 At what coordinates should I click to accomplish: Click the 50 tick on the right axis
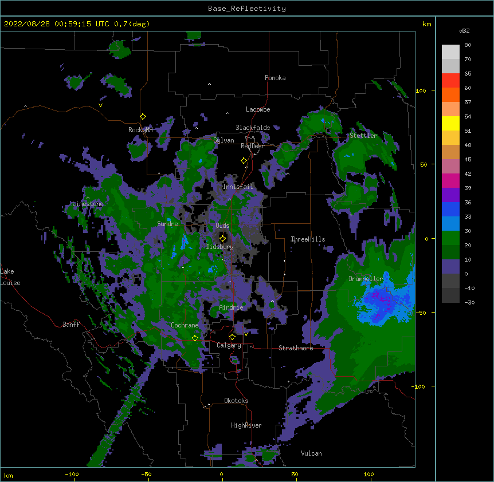coord(424,164)
